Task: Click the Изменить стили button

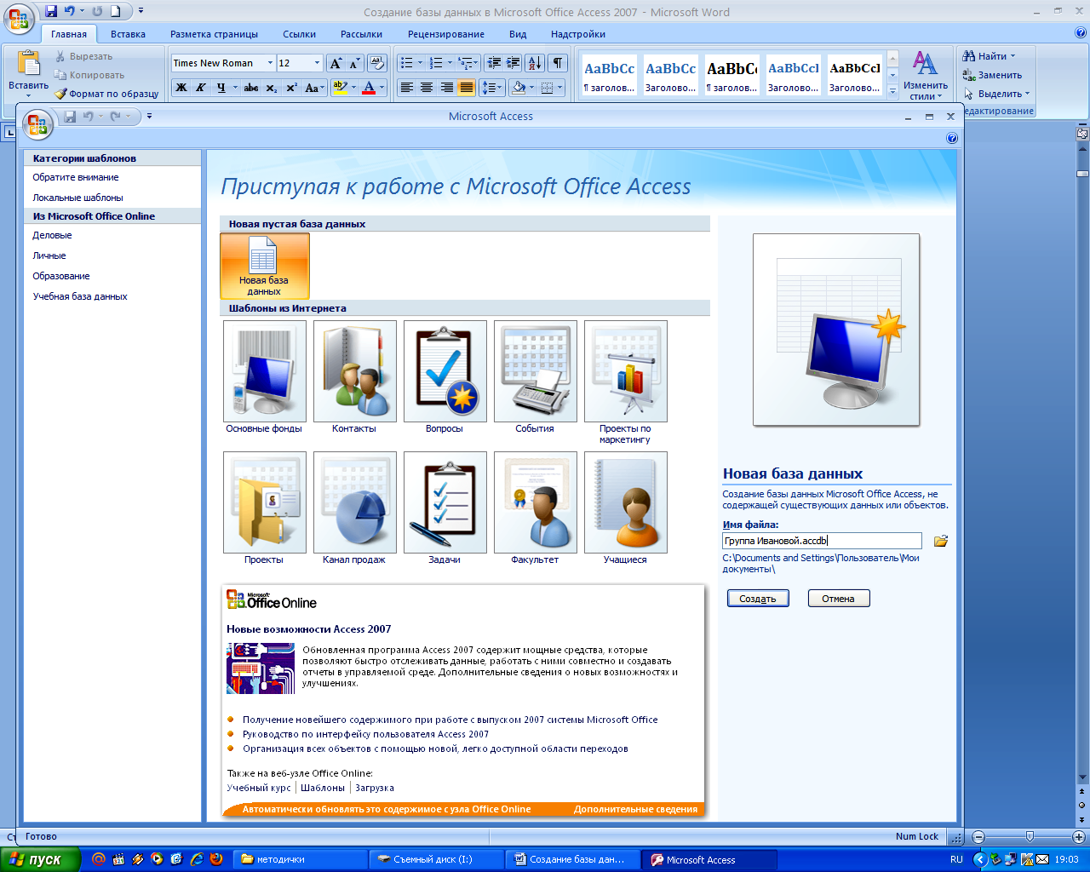Action: (x=926, y=75)
